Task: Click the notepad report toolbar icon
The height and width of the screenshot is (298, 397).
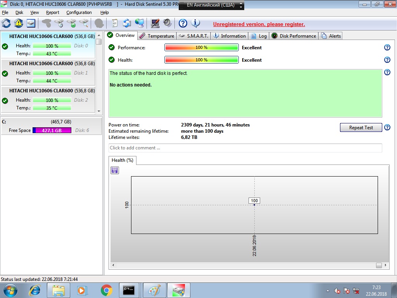Action: [115, 23]
